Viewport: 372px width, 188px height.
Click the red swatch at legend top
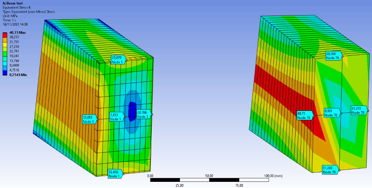pos(5,35)
